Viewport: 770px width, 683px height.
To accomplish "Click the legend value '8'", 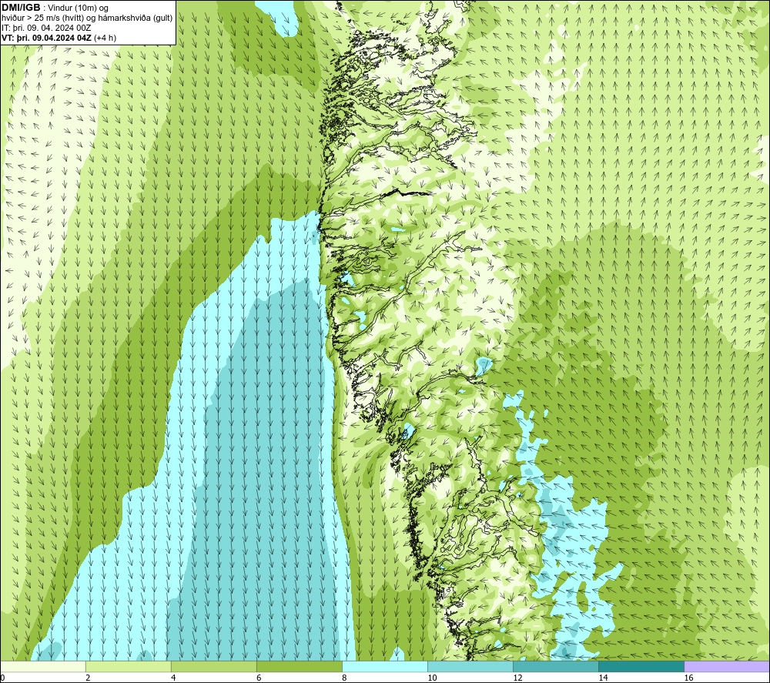I will click(x=344, y=678).
